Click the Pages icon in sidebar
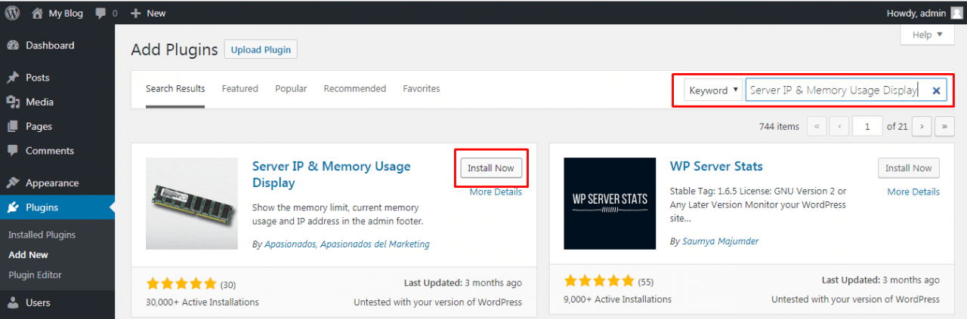The image size is (967, 319). pos(13,127)
